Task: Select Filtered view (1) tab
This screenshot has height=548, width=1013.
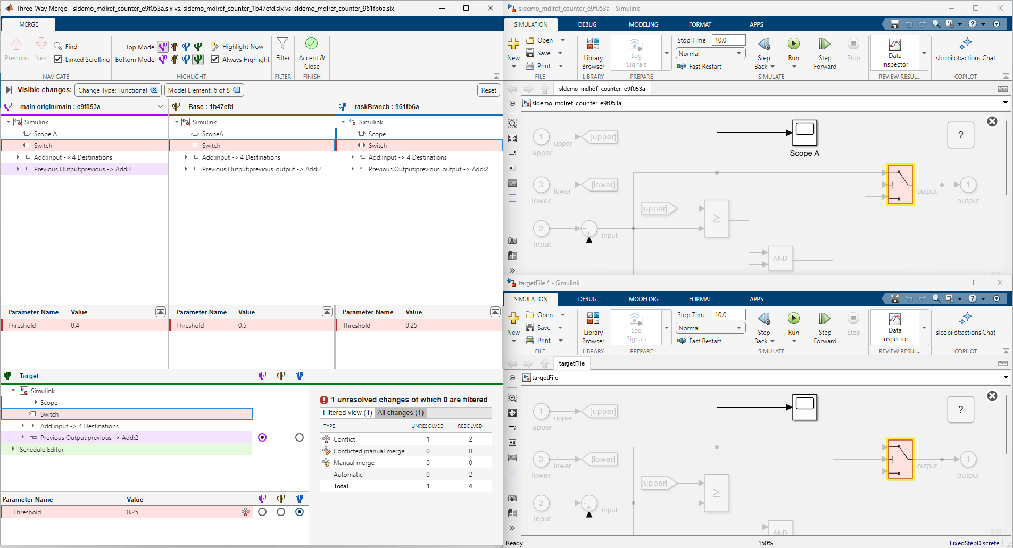Action: [347, 413]
